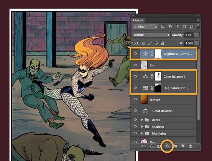Select the Layers panel tab
Image resolution: width=212 pixels, height=161 pixels.
(x=138, y=20)
